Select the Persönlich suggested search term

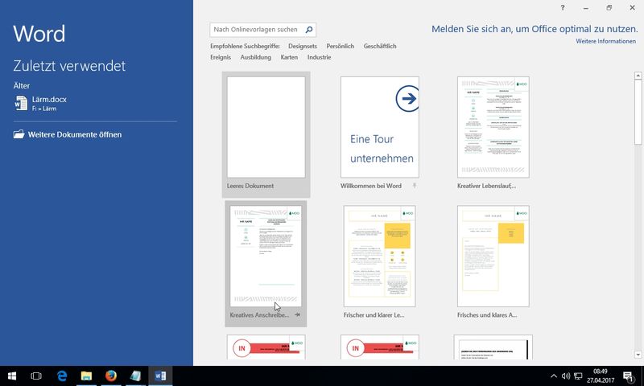(x=340, y=46)
